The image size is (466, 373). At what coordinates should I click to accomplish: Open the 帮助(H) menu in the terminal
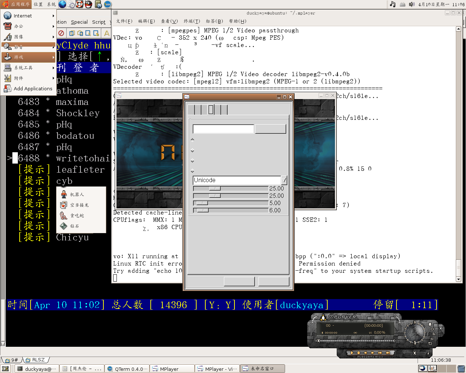click(x=237, y=21)
